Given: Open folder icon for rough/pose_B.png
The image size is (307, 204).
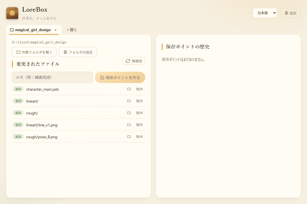Looking at the screenshot, I should click(x=129, y=137).
